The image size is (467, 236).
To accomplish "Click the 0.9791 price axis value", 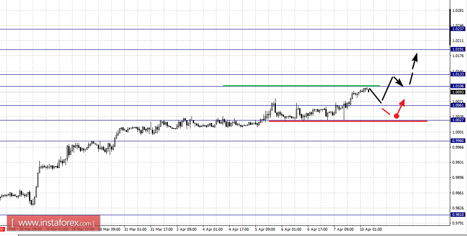I will click(x=458, y=223).
